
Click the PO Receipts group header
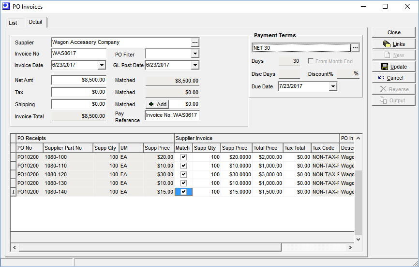pyautogui.click(x=95, y=138)
